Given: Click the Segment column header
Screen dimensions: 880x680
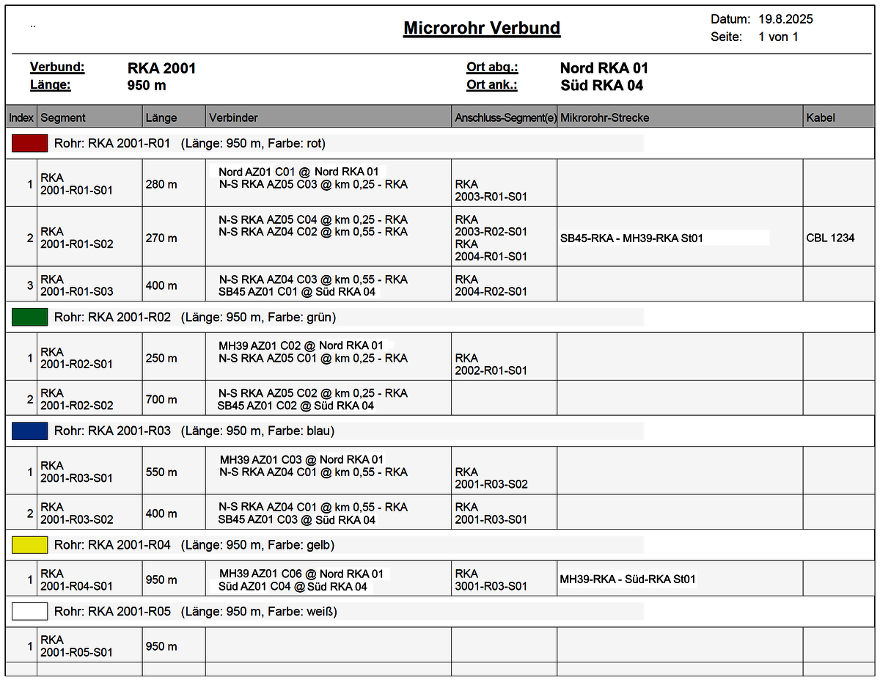Looking at the screenshot, I should click(63, 117).
